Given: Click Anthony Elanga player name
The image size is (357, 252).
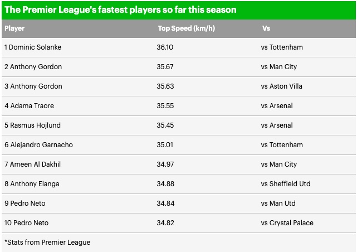Looking at the screenshot, I should pyautogui.click(x=32, y=184).
